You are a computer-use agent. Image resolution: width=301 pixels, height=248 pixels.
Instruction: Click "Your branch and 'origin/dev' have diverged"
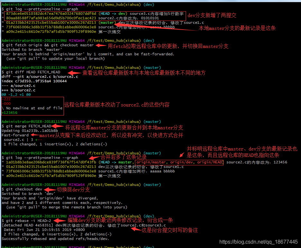point(50,198)
